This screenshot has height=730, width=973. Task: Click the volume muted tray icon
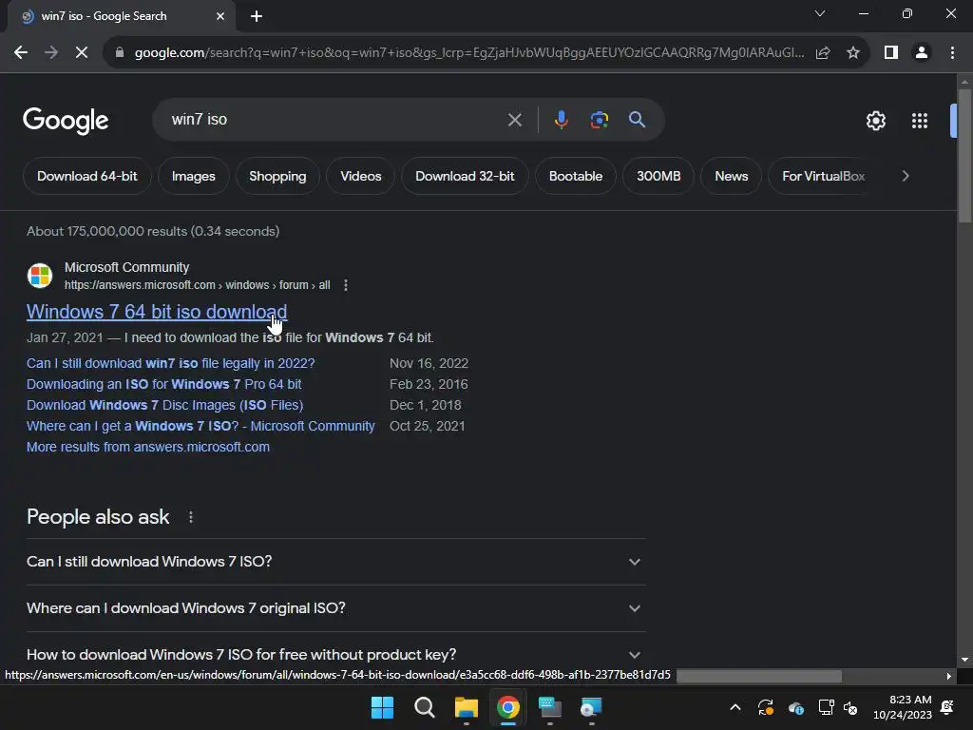point(850,707)
